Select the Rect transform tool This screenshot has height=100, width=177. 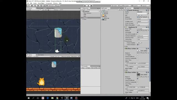(41, 6)
